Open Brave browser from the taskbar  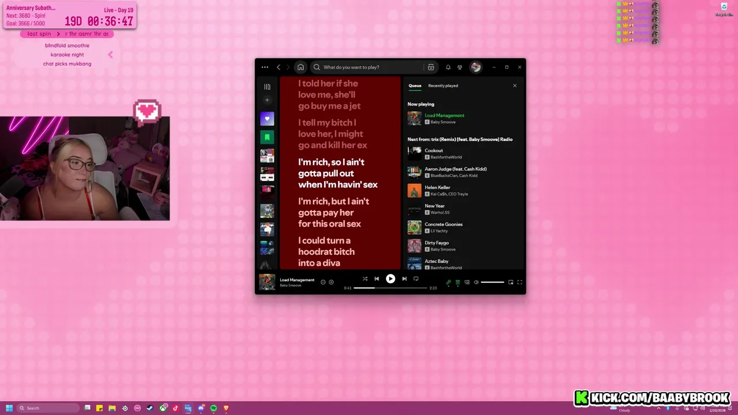[x=226, y=408]
